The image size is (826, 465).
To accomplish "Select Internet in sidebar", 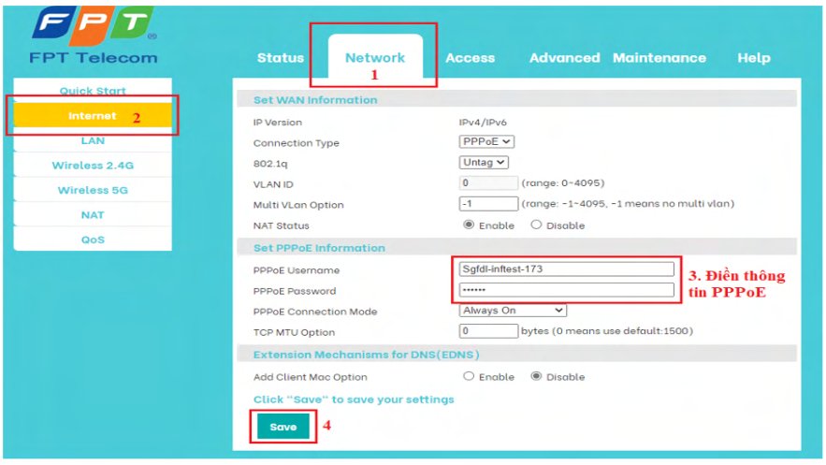I will (93, 115).
